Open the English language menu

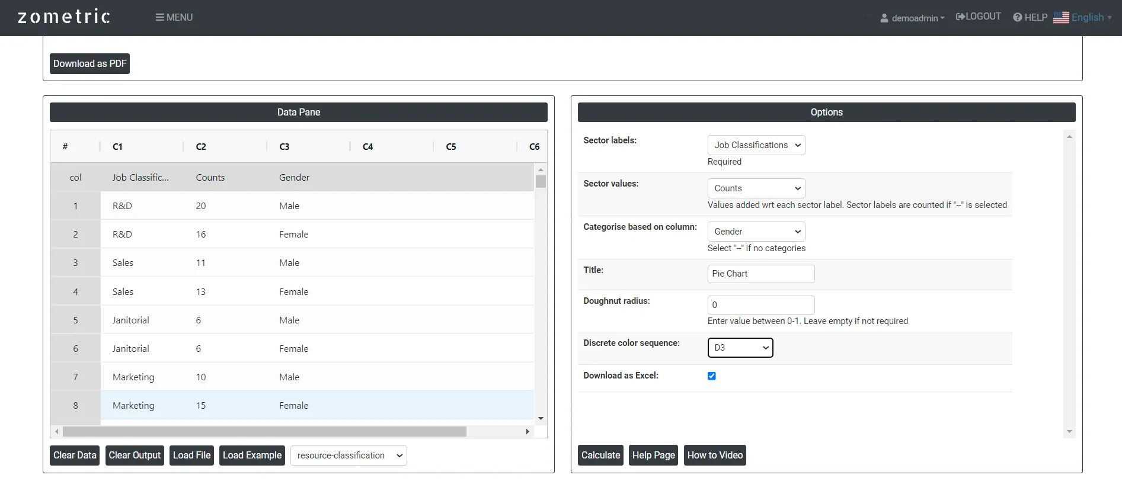click(x=1091, y=18)
